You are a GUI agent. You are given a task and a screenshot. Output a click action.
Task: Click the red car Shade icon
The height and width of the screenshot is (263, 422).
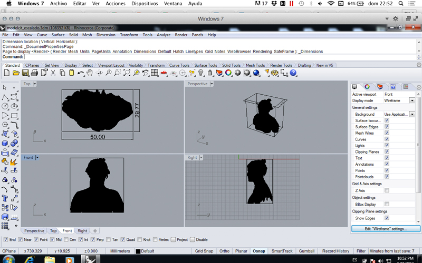pos(164,73)
